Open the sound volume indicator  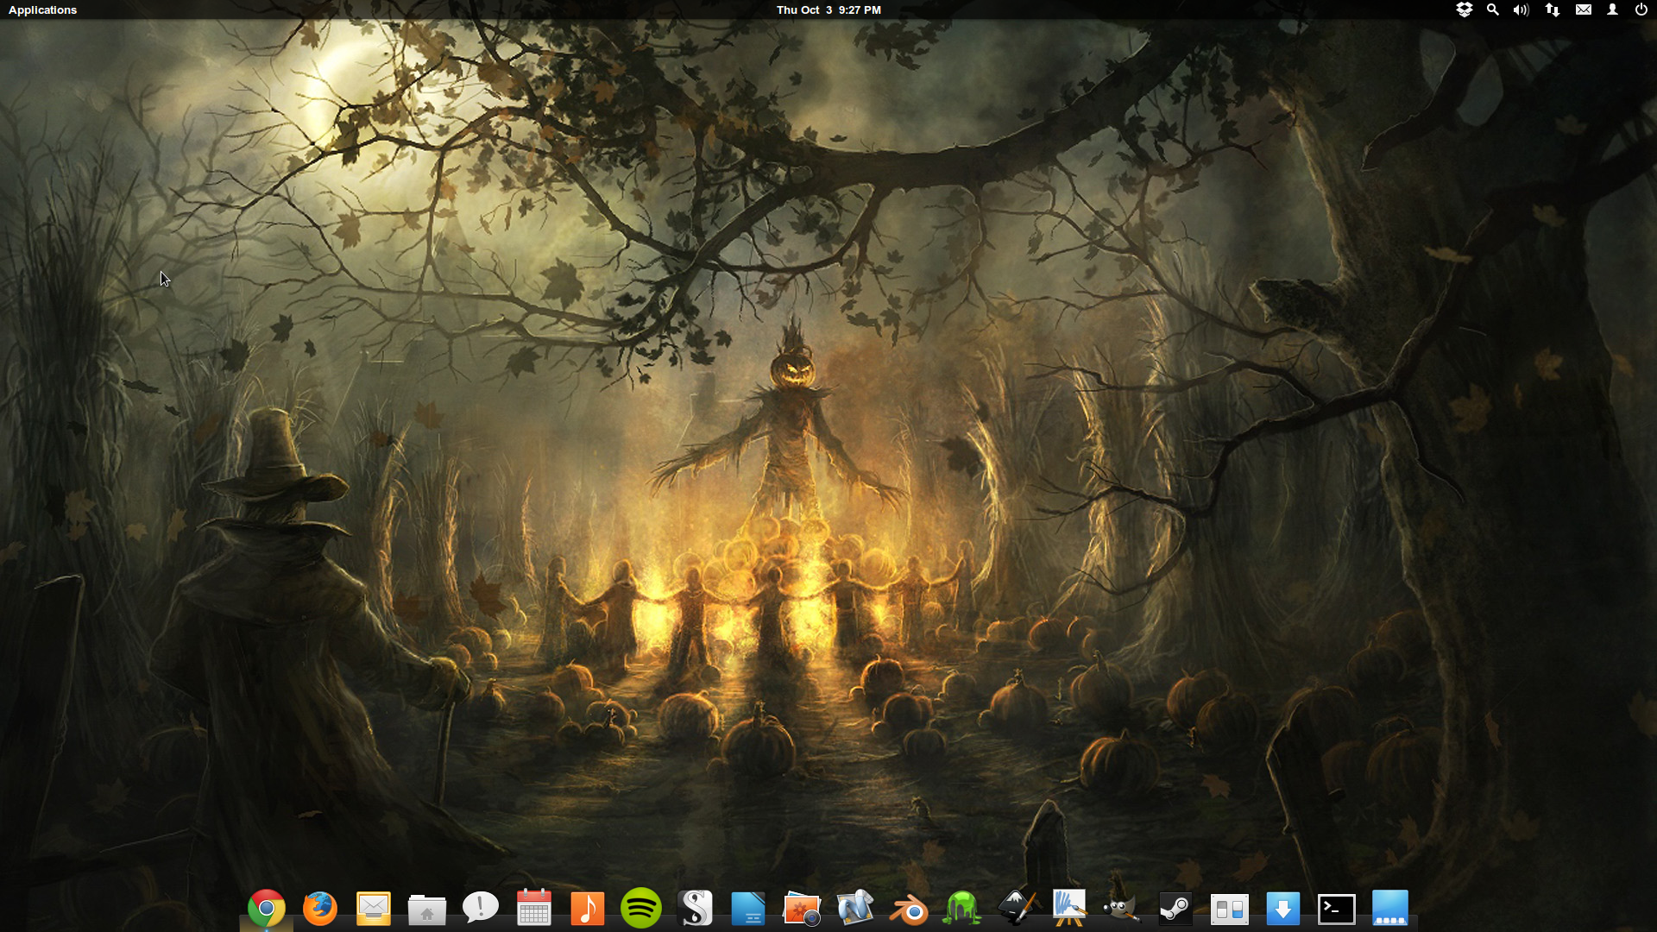click(x=1521, y=10)
